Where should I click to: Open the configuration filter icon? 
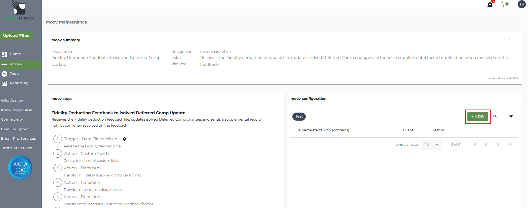pos(511,116)
